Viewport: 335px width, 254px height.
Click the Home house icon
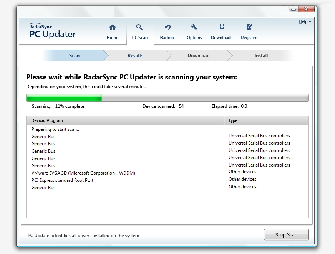(112, 27)
